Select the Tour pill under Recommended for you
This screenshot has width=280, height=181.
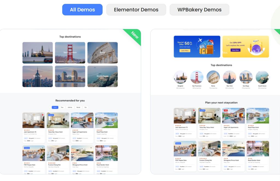pyautogui.click(x=62, y=107)
